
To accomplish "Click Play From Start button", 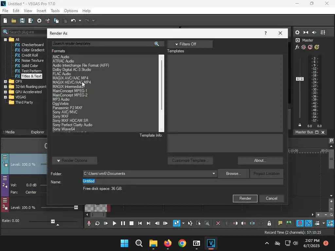I will click(106, 223).
